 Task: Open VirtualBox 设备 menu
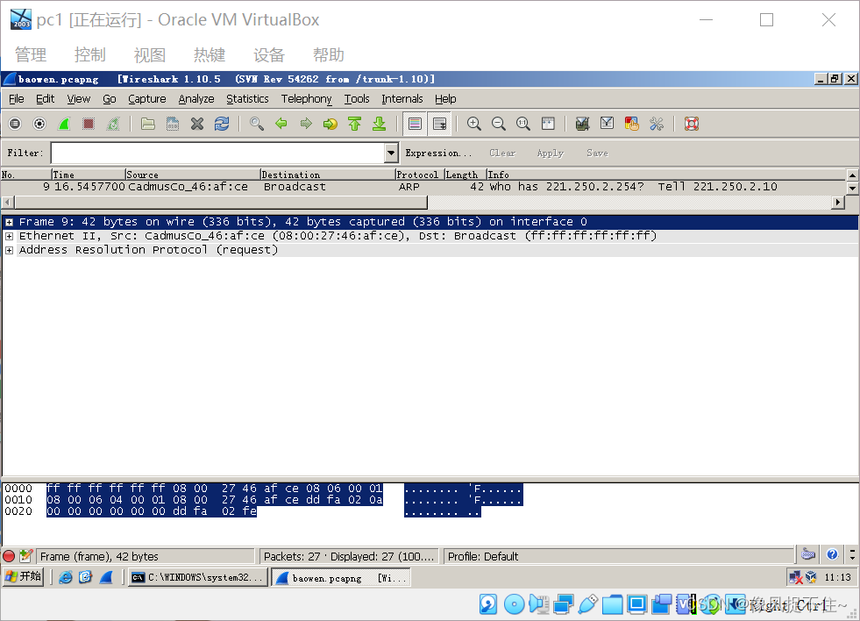(x=269, y=55)
